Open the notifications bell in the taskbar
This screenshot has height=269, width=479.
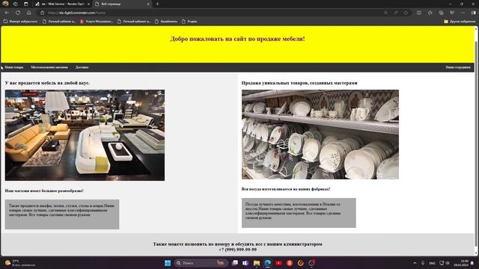pos(473,263)
